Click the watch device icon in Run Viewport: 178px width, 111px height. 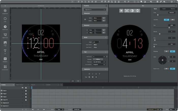pyautogui.click(x=138, y=11)
